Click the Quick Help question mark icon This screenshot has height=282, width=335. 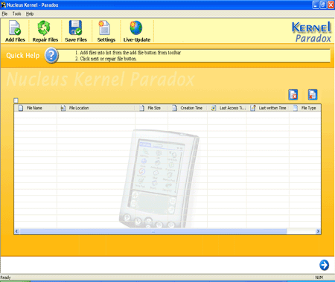click(51, 55)
